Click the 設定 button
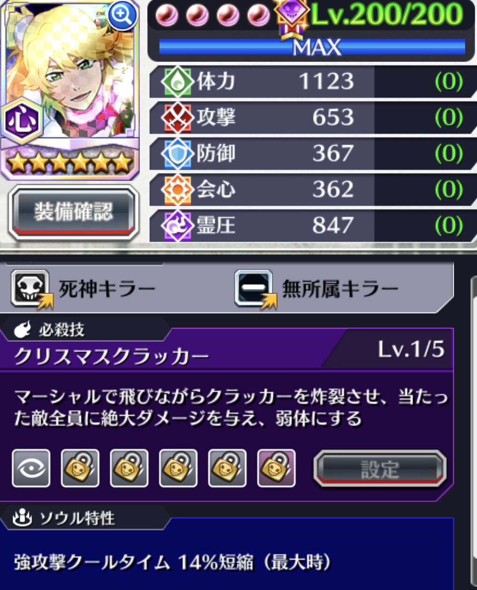 (380, 469)
